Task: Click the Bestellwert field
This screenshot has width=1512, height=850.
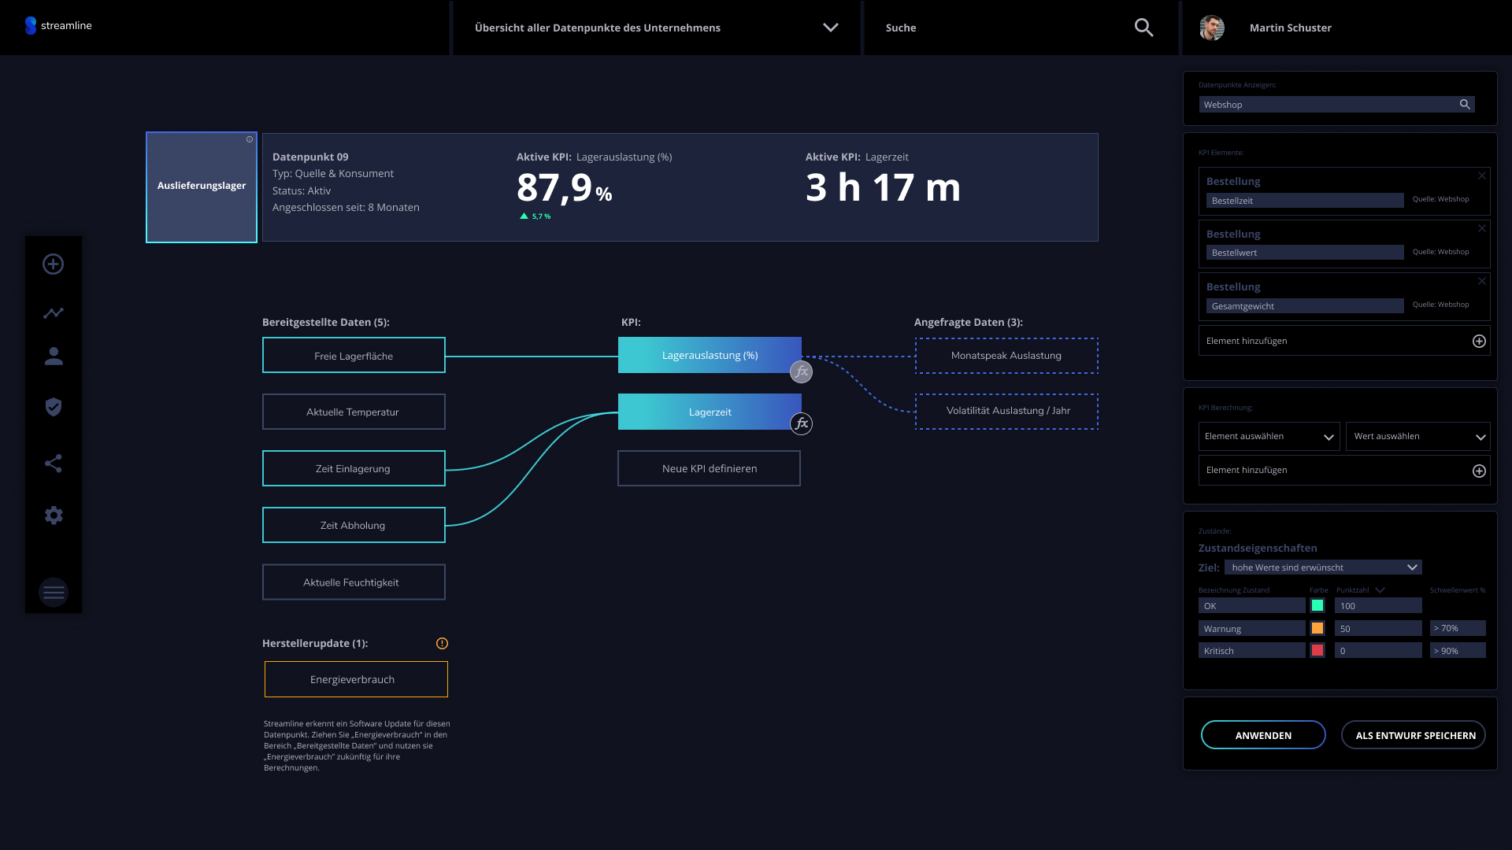Action: (1305, 253)
